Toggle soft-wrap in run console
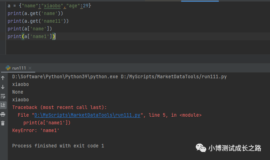Image resolution: width=270 pixels, height=160 pixels. [3, 96]
